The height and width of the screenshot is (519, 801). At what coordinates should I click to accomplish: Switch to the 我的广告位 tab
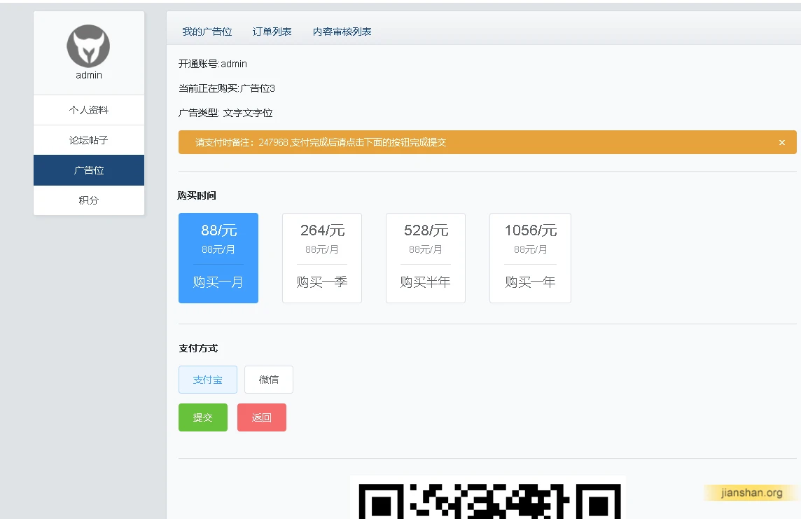pos(207,32)
